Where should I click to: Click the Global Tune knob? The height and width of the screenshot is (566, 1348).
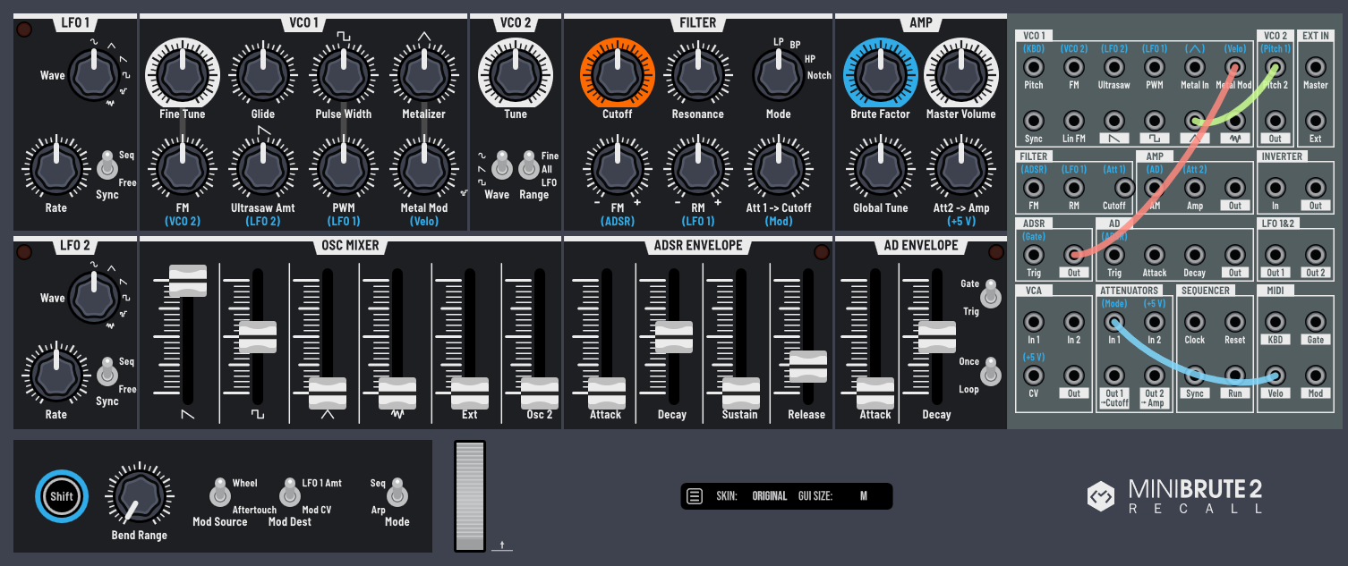tap(881, 169)
